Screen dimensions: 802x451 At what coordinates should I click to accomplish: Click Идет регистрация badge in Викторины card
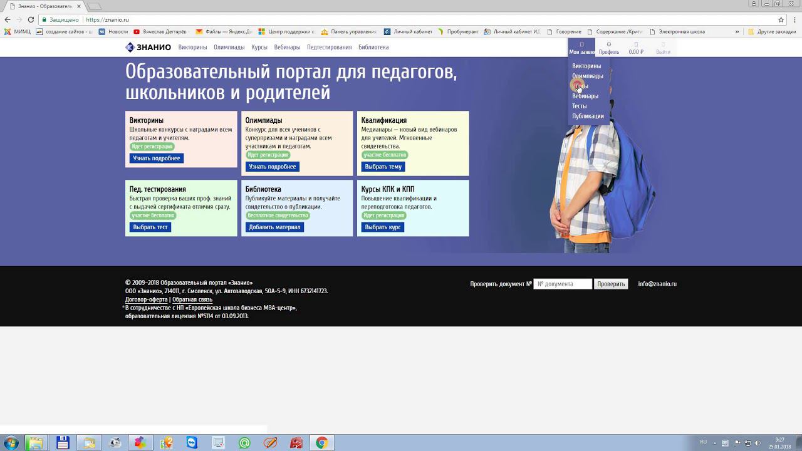pyautogui.click(x=152, y=147)
